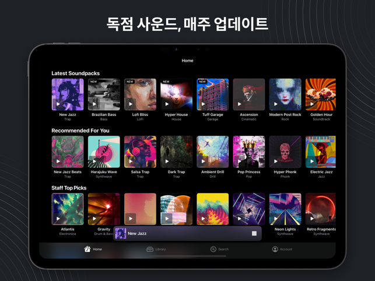Image resolution: width=375 pixels, height=281 pixels.
Task: Play the Tuff Garage soundpack preview
Action: click(204, 104)
